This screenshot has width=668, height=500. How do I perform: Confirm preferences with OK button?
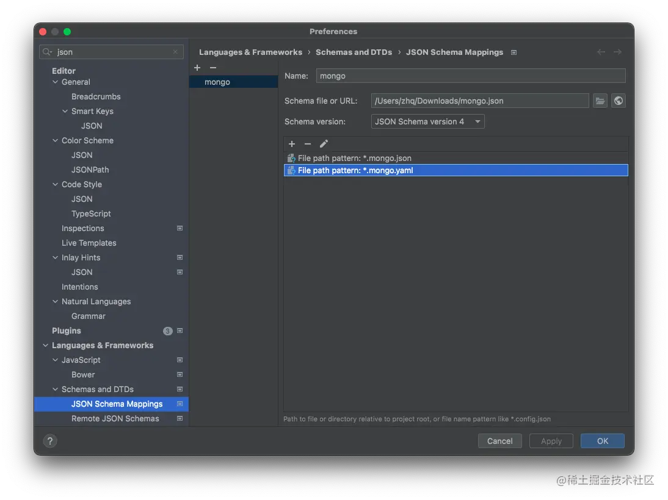(602, 441)
